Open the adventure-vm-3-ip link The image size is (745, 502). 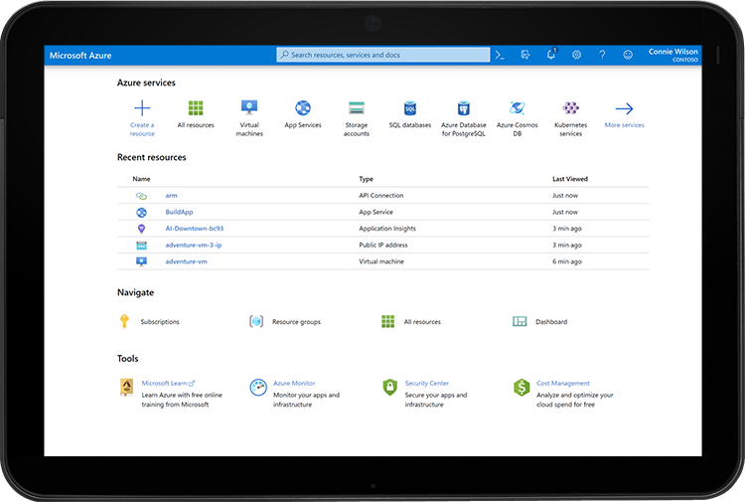point(194,246)
